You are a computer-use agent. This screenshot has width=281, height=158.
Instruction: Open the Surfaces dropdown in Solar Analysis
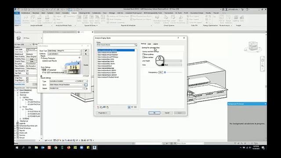click(x=65, y=54)
